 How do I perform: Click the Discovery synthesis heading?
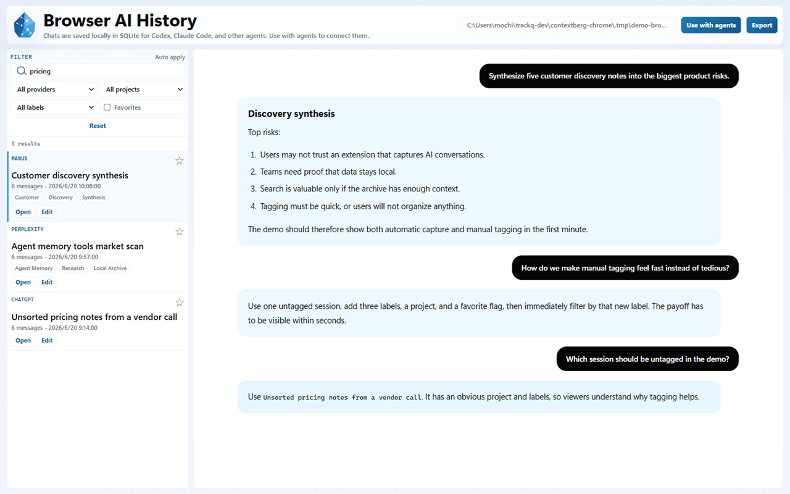(291, 114)
